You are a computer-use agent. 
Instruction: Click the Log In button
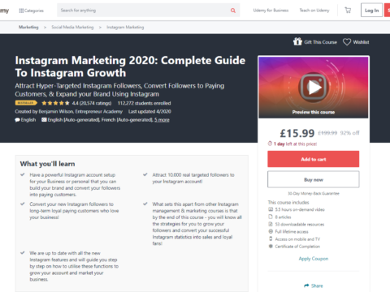371,11
